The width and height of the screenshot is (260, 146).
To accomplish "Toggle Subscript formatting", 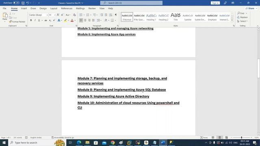I will point(50,20).
